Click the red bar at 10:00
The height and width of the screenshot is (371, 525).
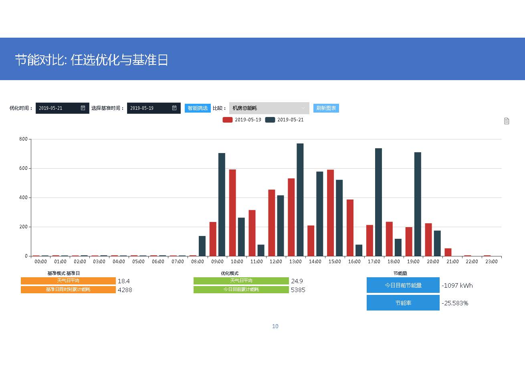[x=232, y=213]
